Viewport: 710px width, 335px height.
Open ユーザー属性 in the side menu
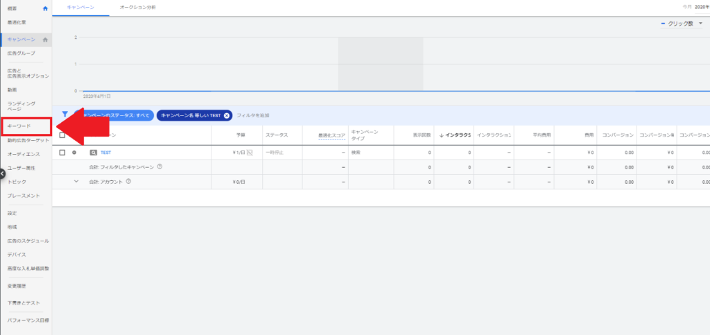[x=21, y=168]
